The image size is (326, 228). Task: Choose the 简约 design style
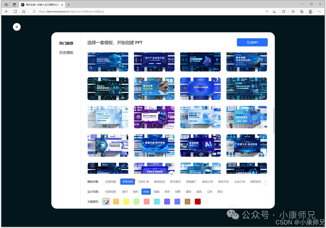point(125,192)
